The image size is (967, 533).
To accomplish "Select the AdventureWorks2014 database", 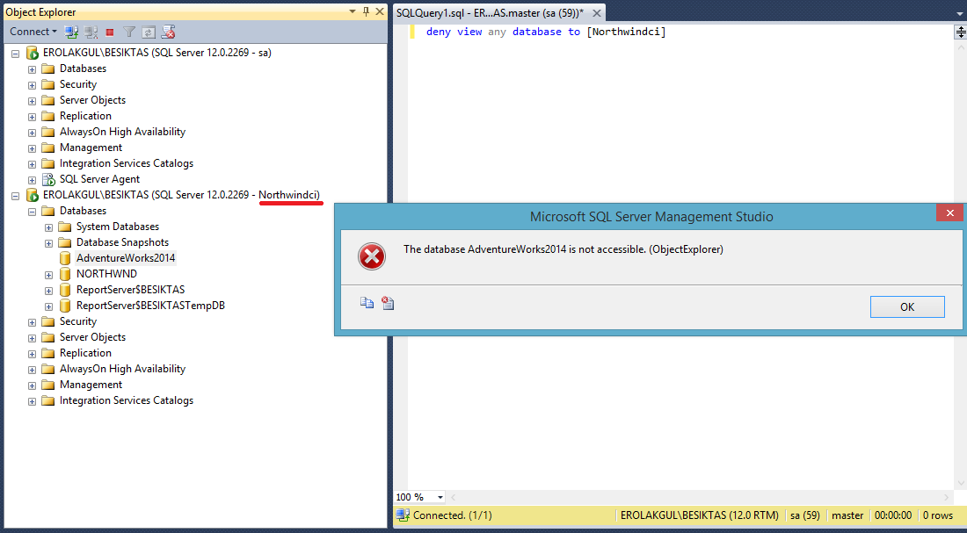I will tap(125, 258).
